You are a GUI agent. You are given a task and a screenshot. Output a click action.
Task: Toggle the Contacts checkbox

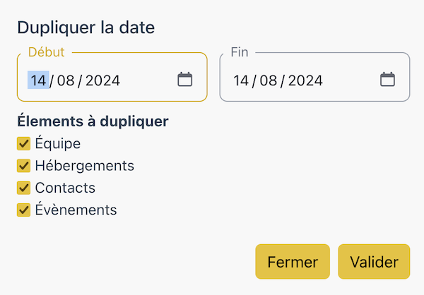tap(23, 188)
